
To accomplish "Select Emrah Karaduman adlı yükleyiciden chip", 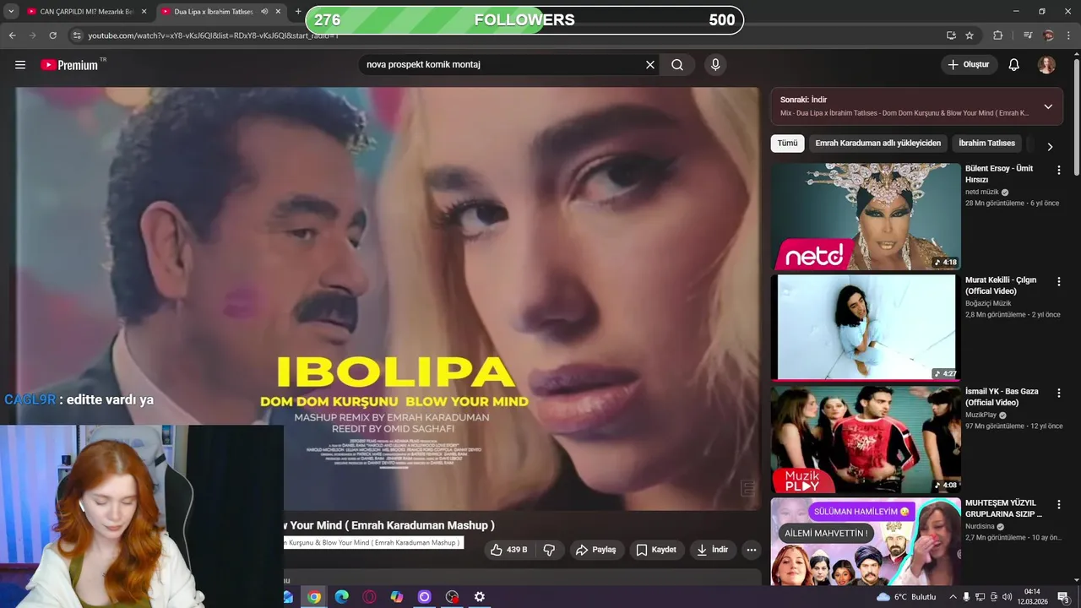I will (877, 144).
